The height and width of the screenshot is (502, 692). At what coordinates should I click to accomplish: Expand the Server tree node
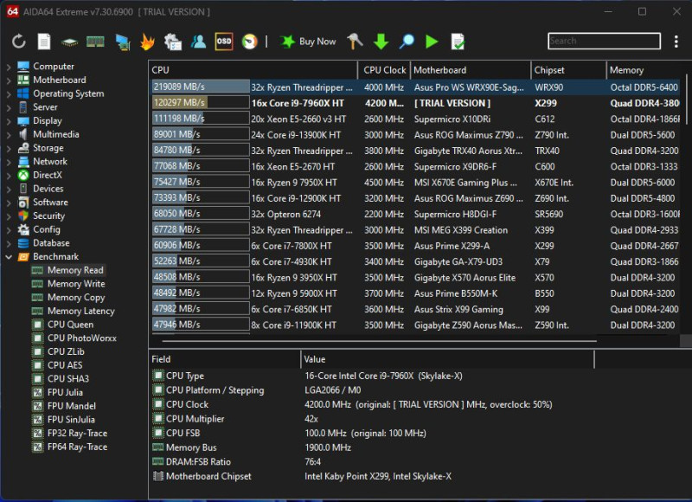coord(9,107)
